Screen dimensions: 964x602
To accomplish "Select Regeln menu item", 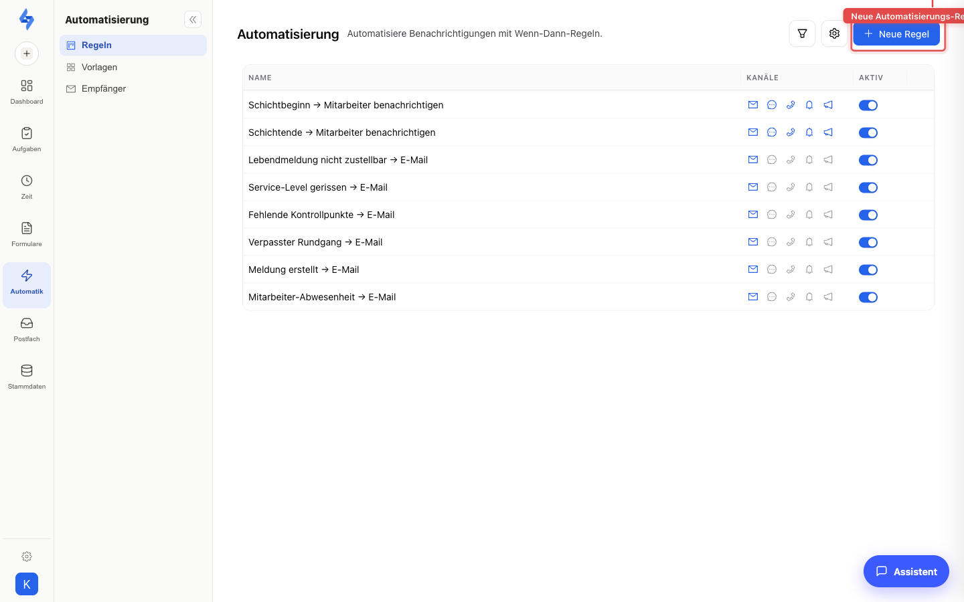I will 133,45.
